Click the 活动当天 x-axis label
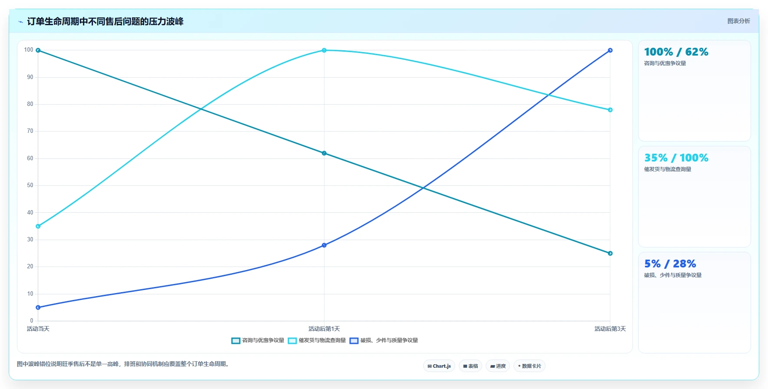 point(38,329)
